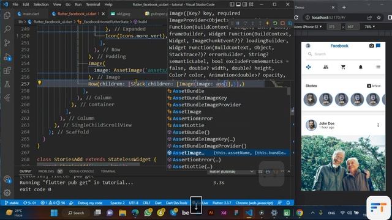The height and width of the screenshot is (220, 392).
Task: Click the camera icon in Facebook app preview
Action: (372, 46)
